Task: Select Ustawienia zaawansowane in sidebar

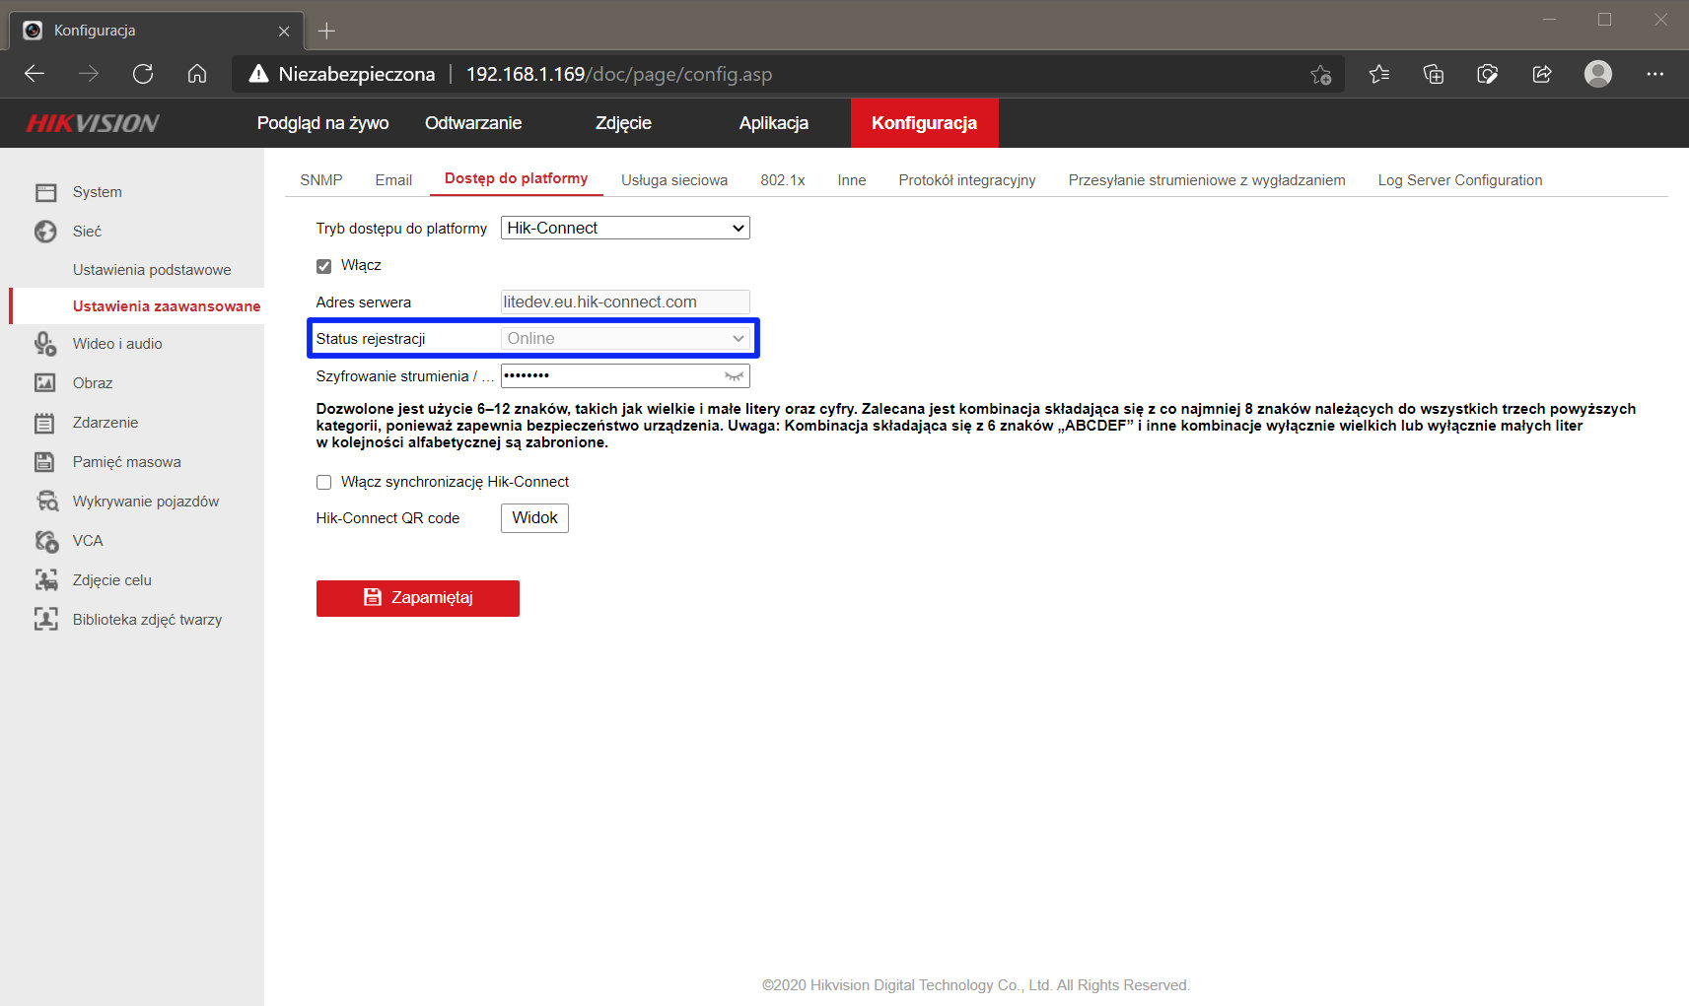Action: 167,306
